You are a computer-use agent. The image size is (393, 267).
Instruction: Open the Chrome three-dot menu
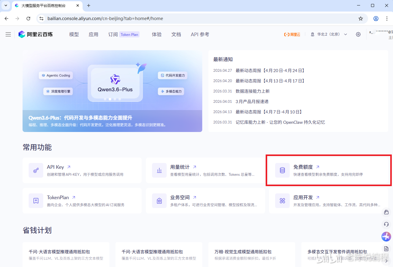click(x=387, y=19)
